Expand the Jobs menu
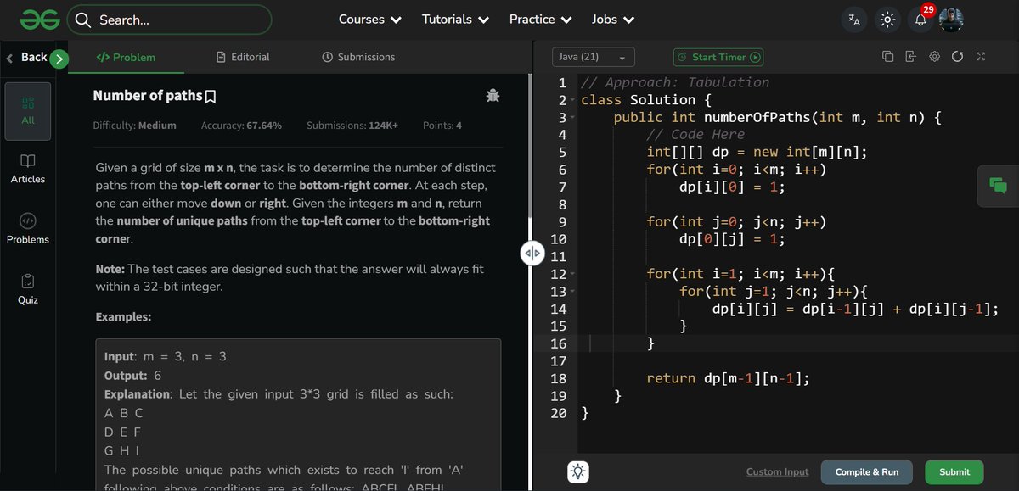 pos(612,19)
